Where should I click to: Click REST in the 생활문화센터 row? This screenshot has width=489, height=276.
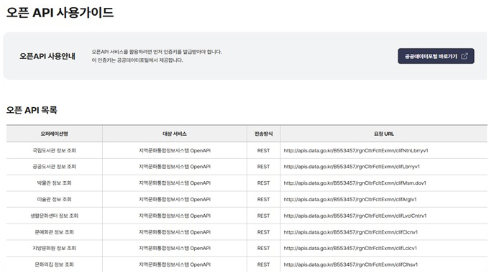pos(263,216)
